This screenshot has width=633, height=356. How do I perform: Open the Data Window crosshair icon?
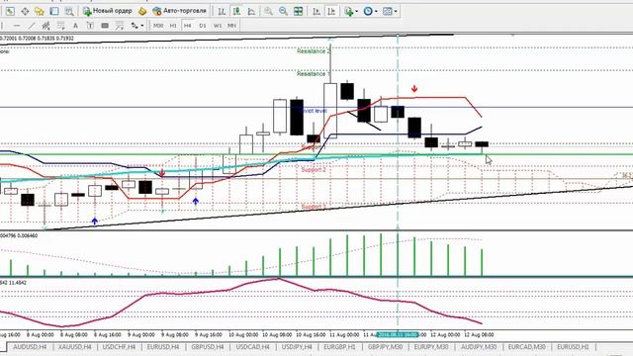25,11
